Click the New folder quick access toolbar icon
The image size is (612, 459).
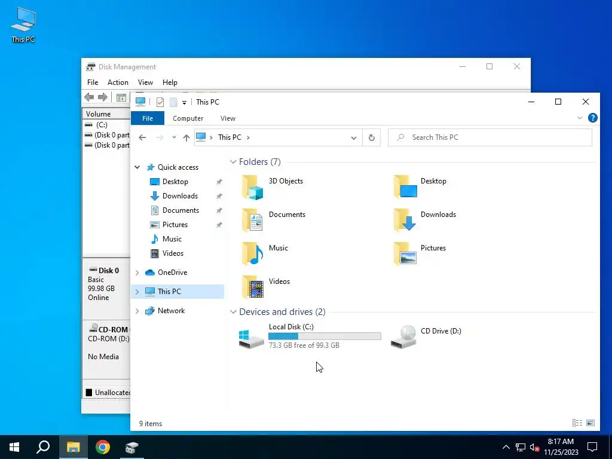pyautogui.click(x=173, y=102)
